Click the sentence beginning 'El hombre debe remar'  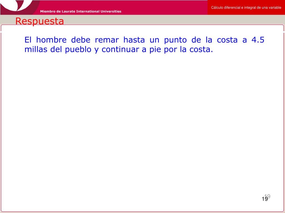[x=144, y=45]
